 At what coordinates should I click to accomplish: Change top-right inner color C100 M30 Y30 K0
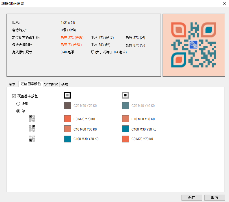(126, 129)
